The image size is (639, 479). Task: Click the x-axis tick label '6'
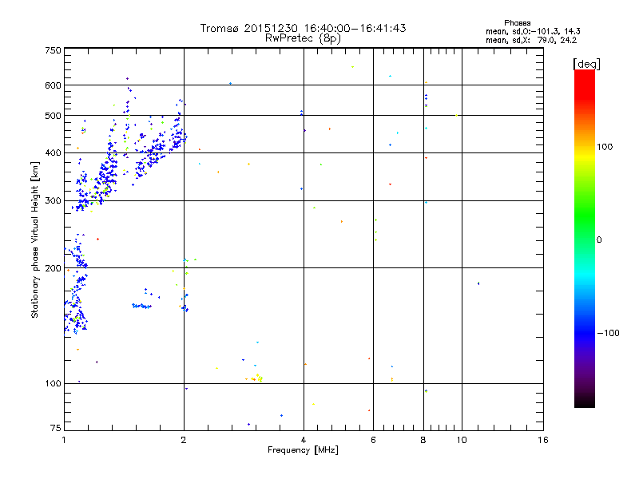pos(373,440)
